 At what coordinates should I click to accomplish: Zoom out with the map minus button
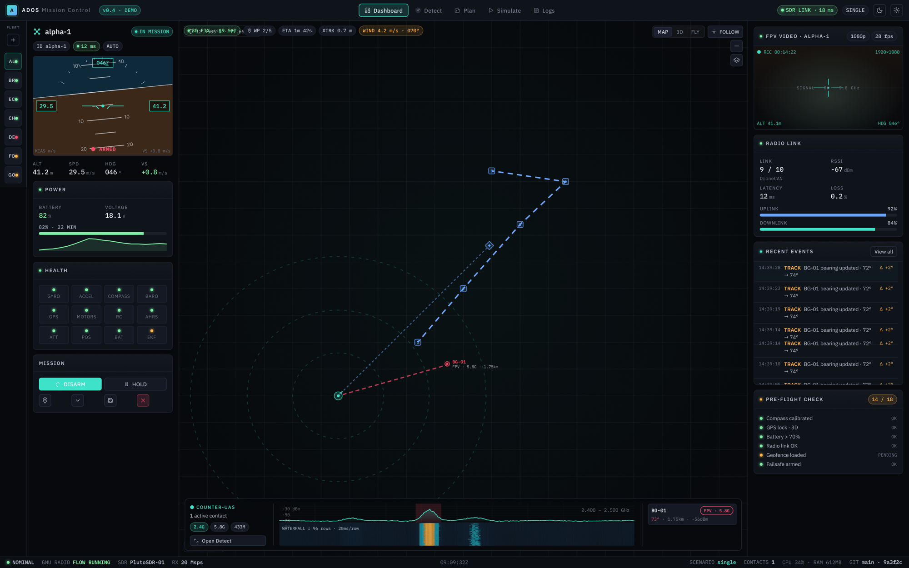click(x=736, y=46)
